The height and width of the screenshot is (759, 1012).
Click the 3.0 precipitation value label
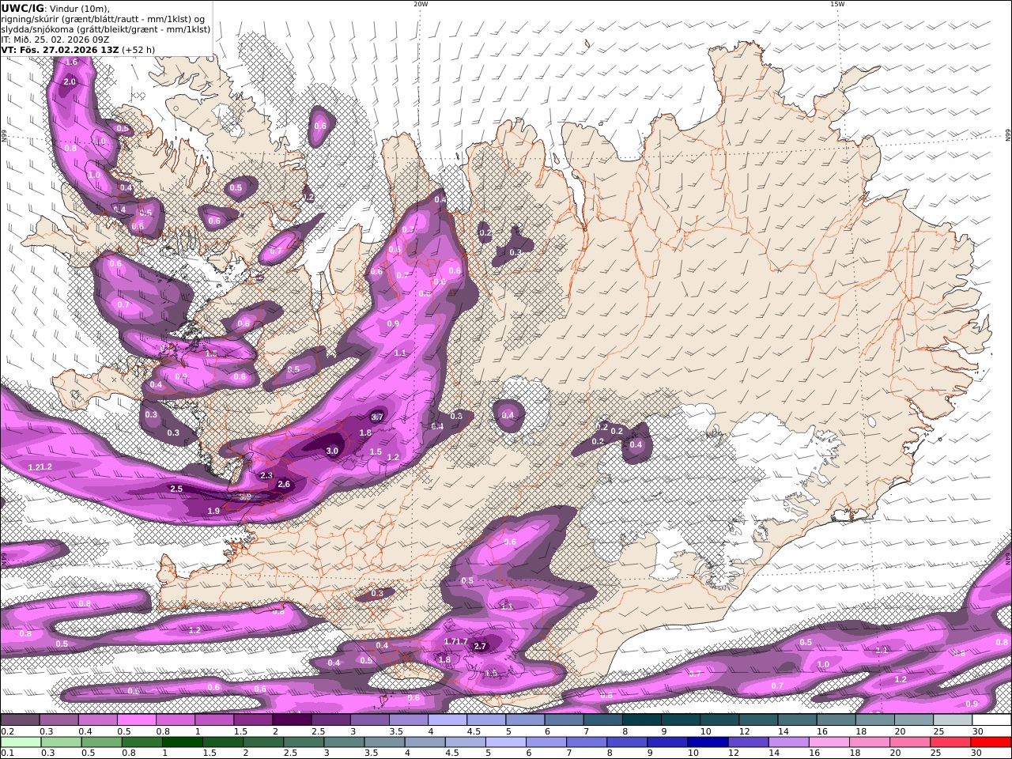[332, 451]
